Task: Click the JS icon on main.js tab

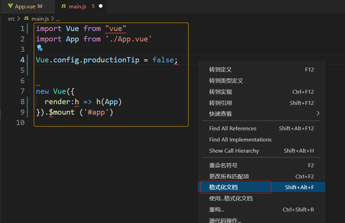Action: click(63, 6)
